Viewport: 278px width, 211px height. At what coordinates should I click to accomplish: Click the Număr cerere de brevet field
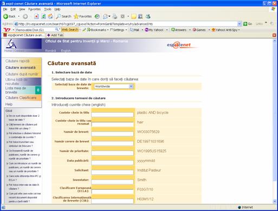tap(112, 143)
